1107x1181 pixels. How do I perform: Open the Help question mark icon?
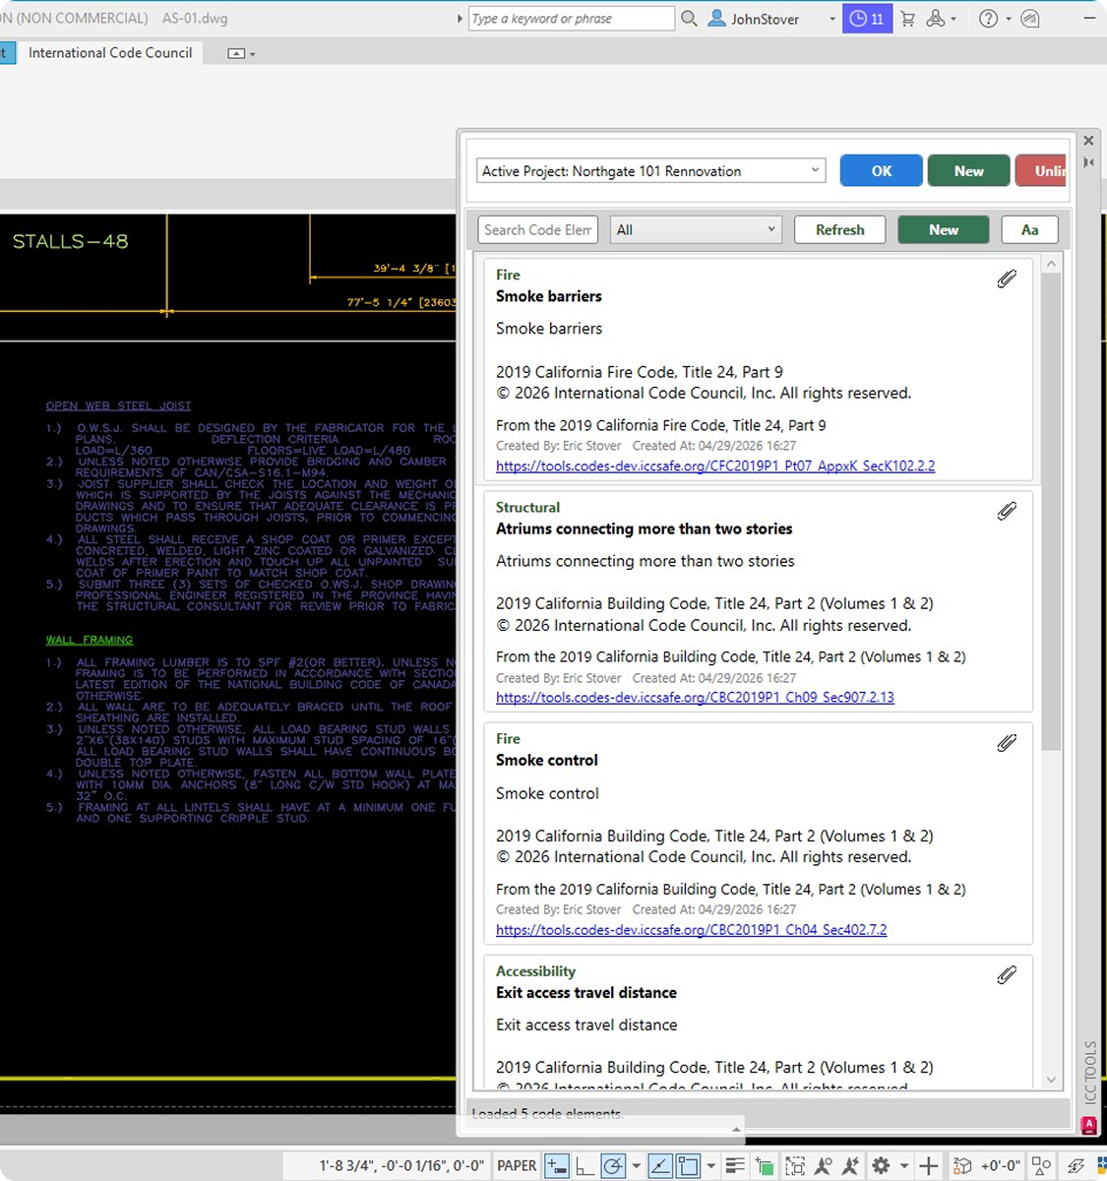pyautogui.click(x=989, y=19)
